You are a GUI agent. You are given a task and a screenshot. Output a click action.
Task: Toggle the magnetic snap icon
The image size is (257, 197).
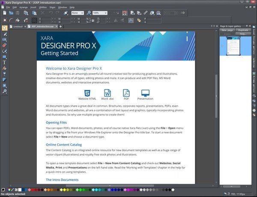click(124, 13)
